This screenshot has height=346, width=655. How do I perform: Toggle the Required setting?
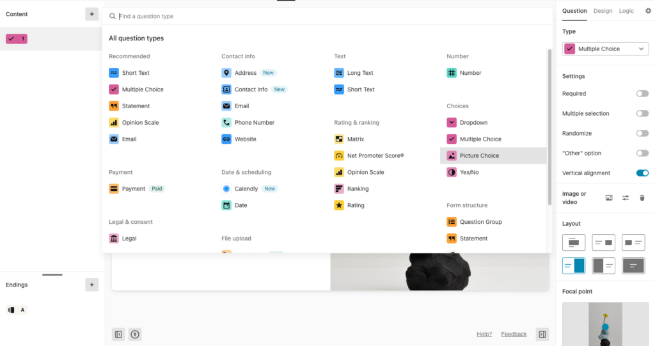click(642, 93)
